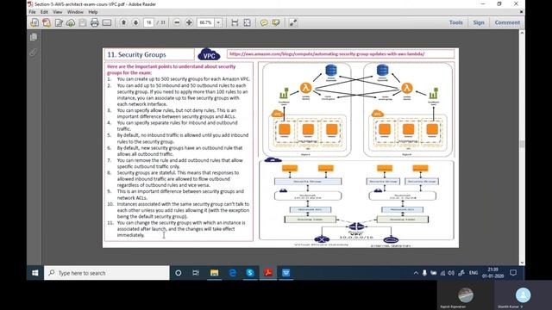
Task: Click the volume speaker tray icon
Action: pos(451,273)
